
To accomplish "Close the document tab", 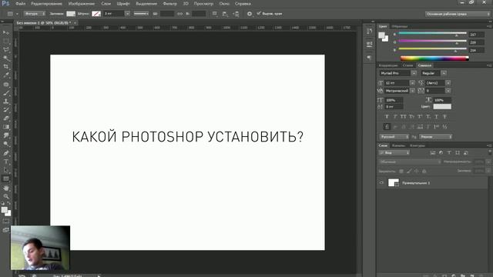I will [x=75, y=23].
